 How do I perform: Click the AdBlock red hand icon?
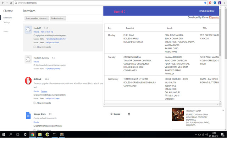(28, 81)
